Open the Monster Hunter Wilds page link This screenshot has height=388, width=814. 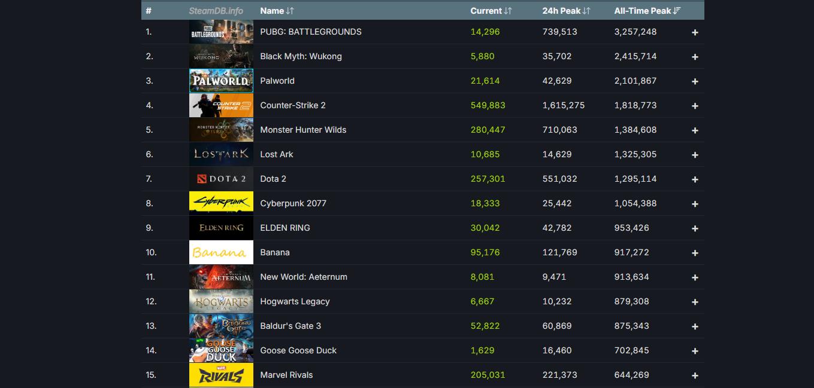303,130
